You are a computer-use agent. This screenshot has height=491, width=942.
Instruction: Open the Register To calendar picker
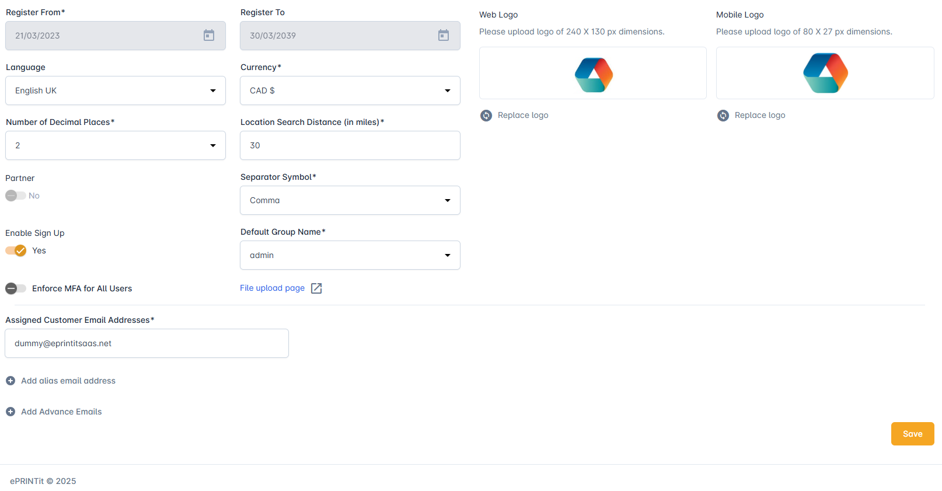(443, 36)
